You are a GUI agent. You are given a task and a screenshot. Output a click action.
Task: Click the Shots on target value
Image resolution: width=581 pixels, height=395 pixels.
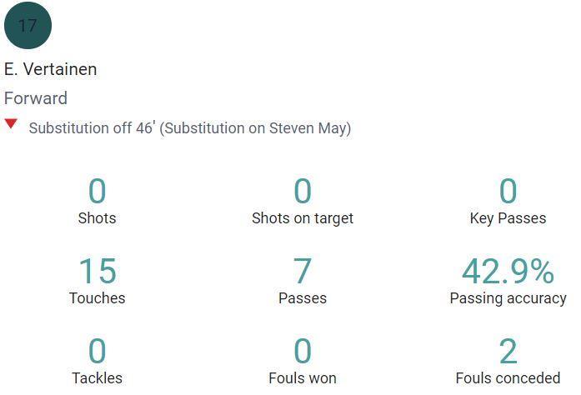click(x=303, y=191)
